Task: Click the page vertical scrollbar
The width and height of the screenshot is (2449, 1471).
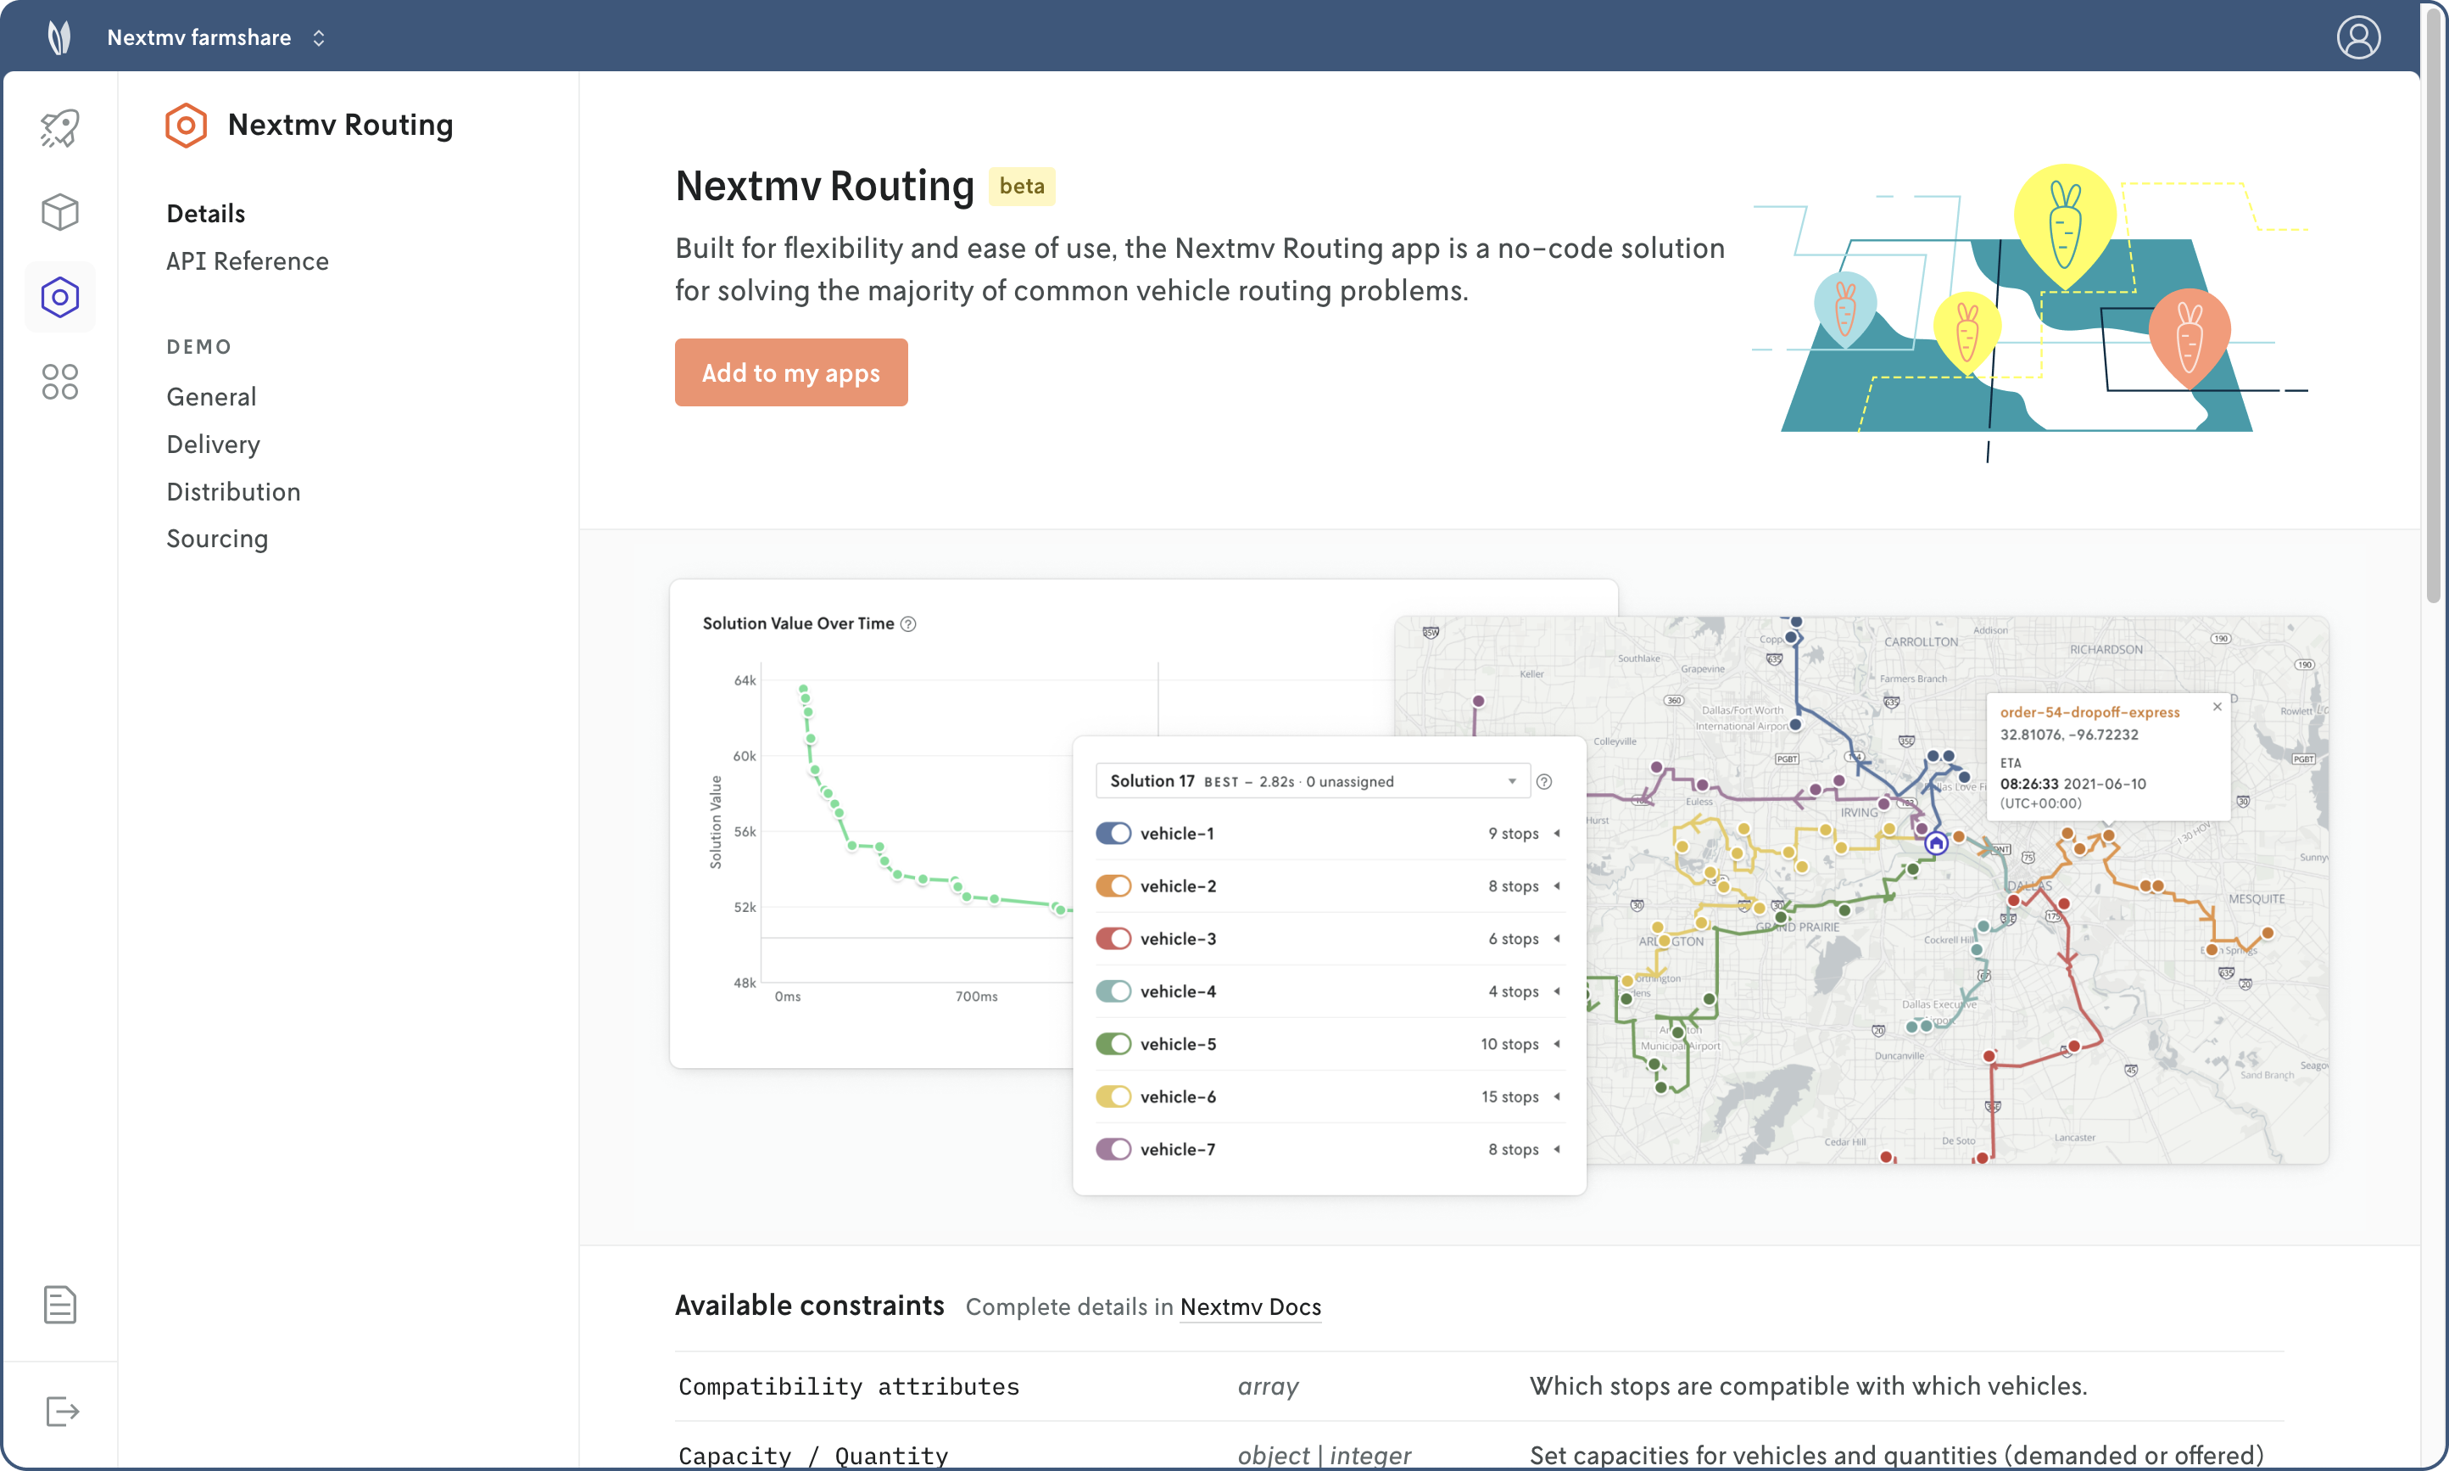Action: tap(2433, 307)
